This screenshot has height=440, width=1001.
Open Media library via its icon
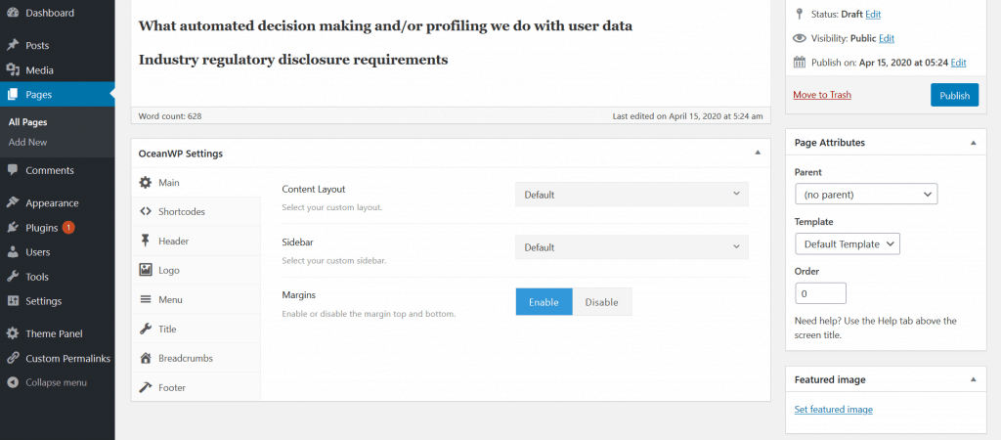[13, 70]
